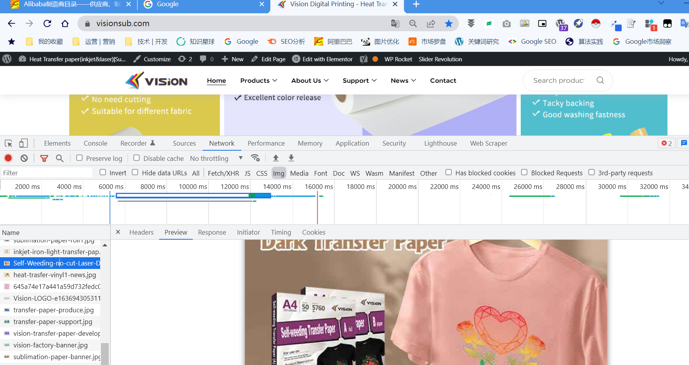Click Edit with Elementor
The height and width of the screenshot is (365, 689).
323,59
